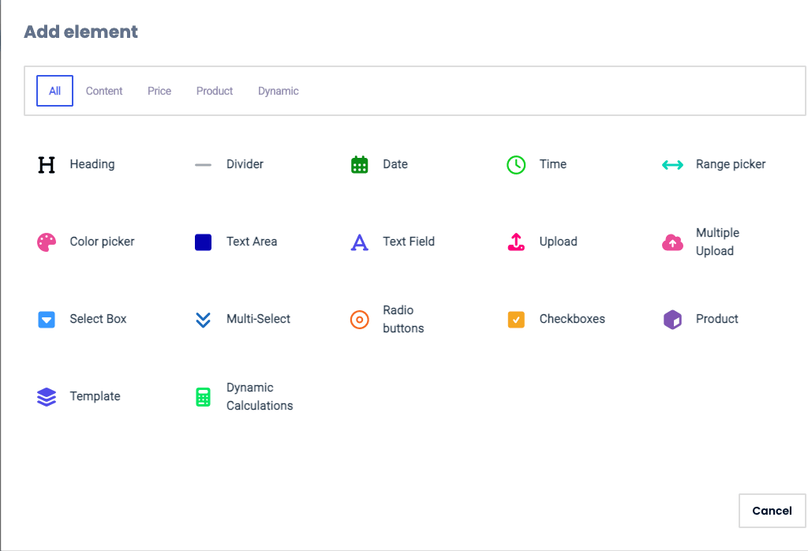The height and width of the screenshot is (551, 808).
Task: Open the Product filter tab
Action: click(x=215, y=91)
